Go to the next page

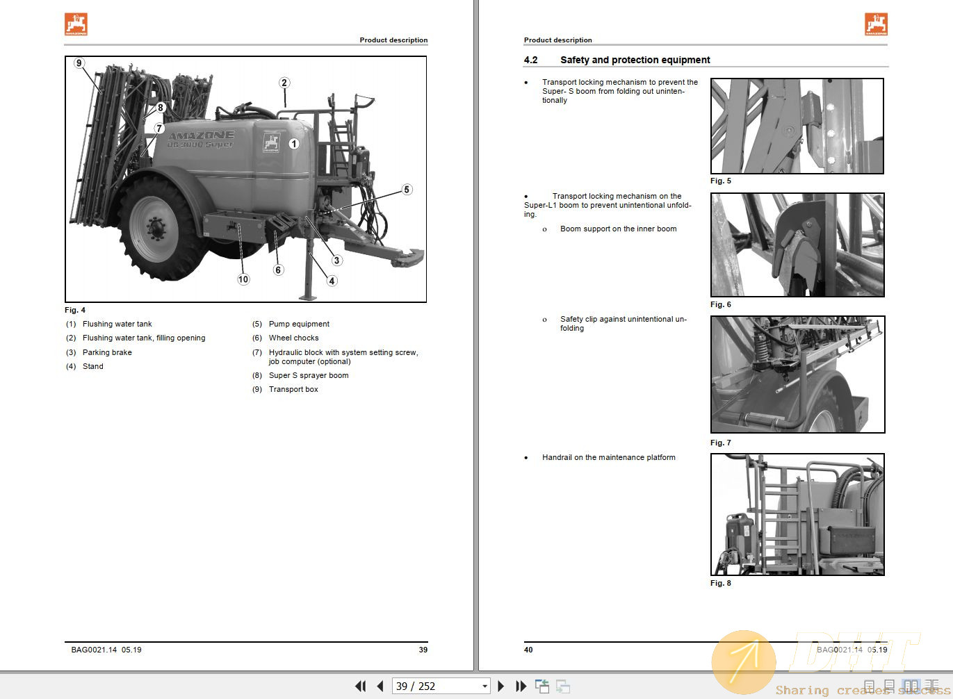pyautogui.click(x=501, y=686)
